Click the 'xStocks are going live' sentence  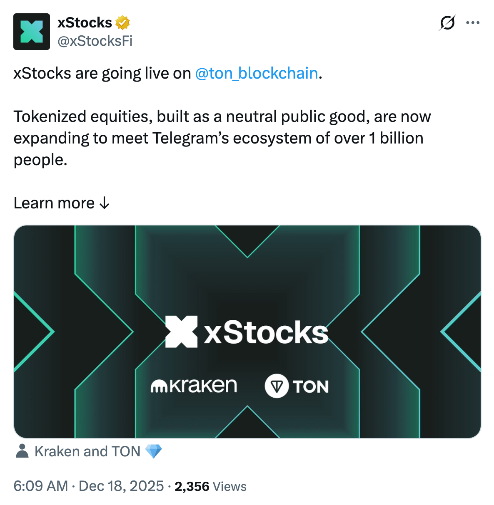(x=102, y=73)
